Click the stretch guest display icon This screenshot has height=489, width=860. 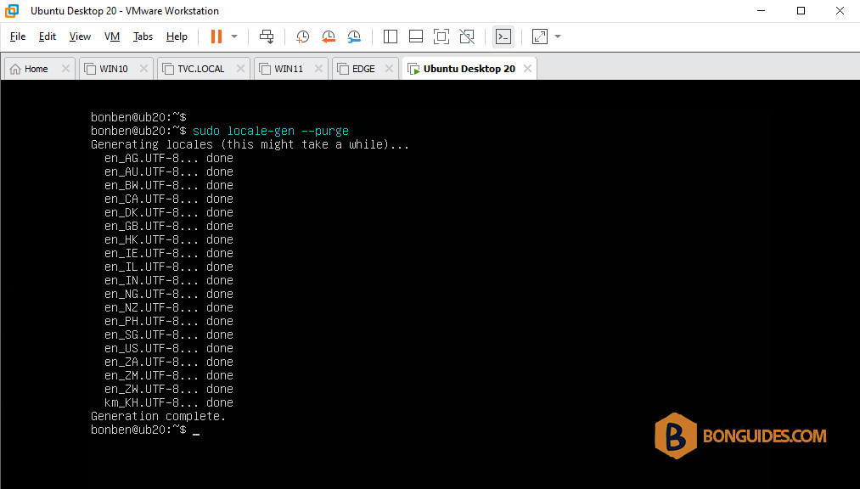coord(540,37)
